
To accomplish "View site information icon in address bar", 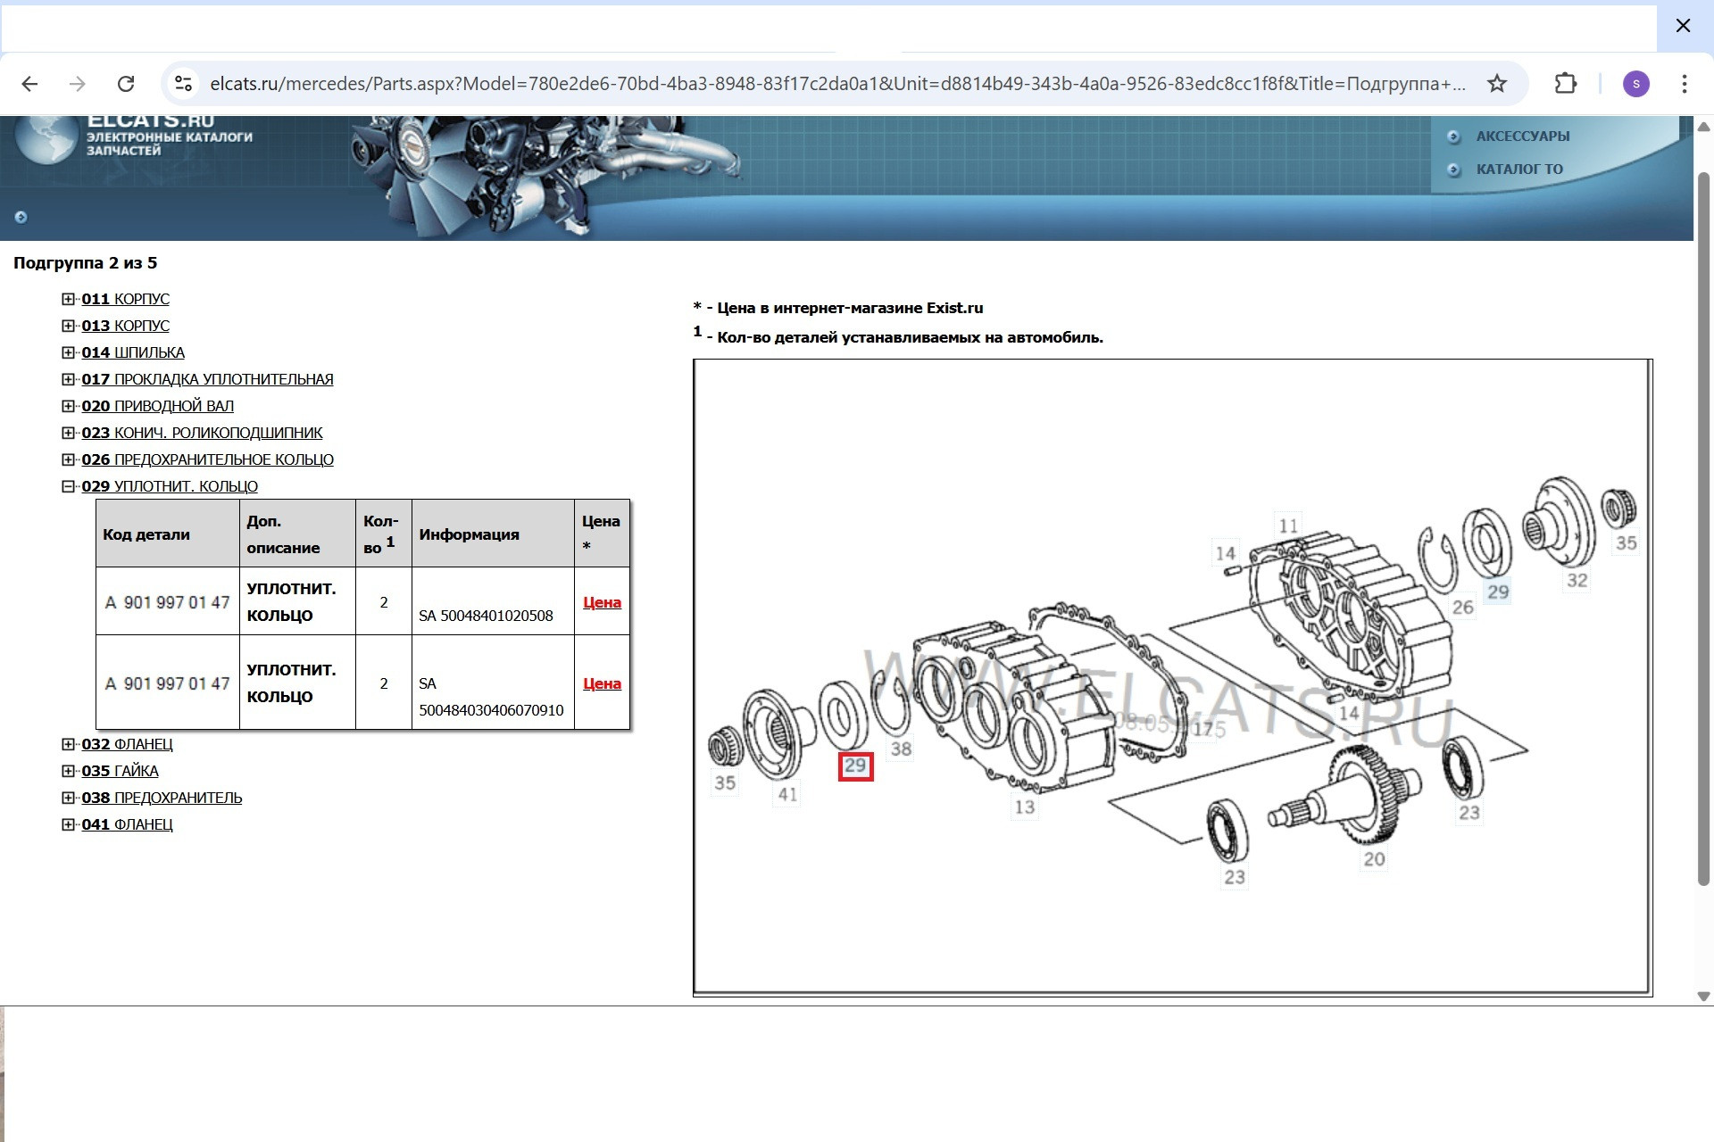I will point(183,84).
